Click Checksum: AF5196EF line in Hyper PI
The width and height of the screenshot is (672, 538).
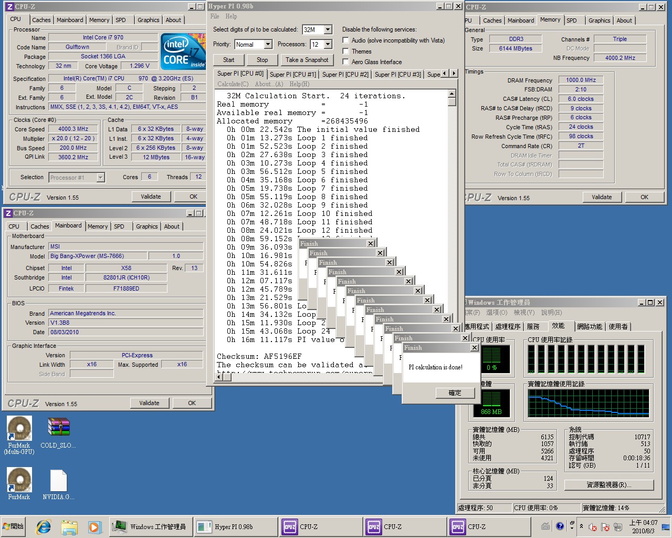(x=259, y=356)
